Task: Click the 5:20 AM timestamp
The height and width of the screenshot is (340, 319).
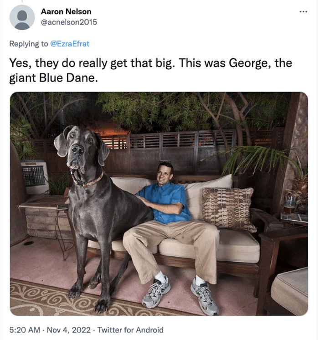Action: [x=25, y=330]
